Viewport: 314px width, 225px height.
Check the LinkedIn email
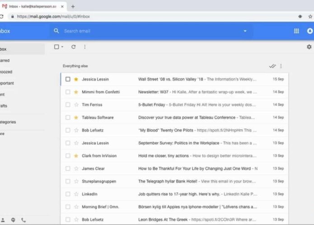[68, 194]
